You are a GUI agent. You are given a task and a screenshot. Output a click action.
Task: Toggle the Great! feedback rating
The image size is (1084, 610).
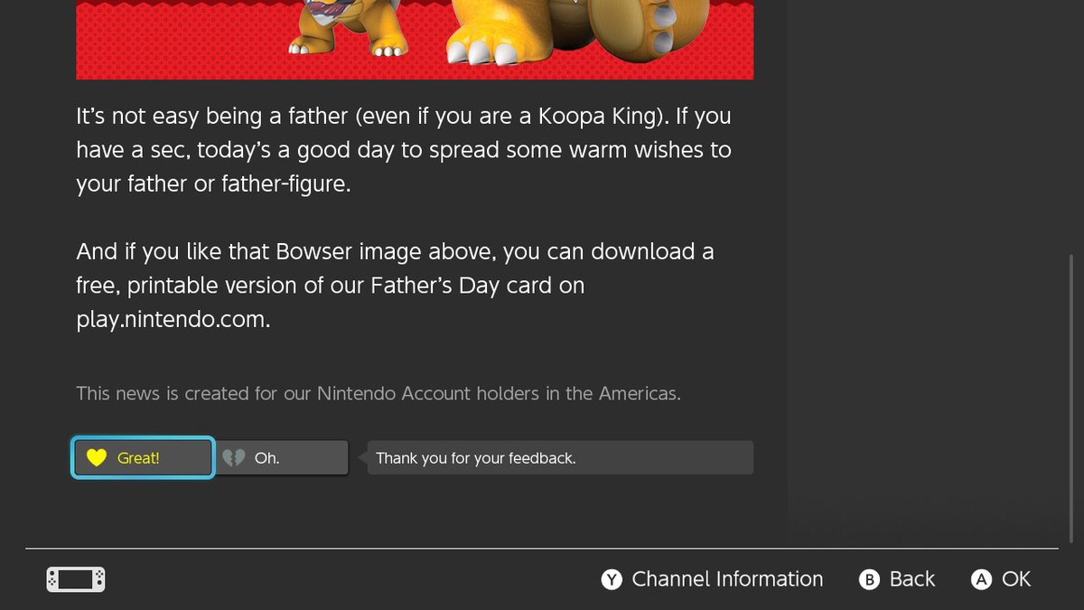[x=143, y=458]
